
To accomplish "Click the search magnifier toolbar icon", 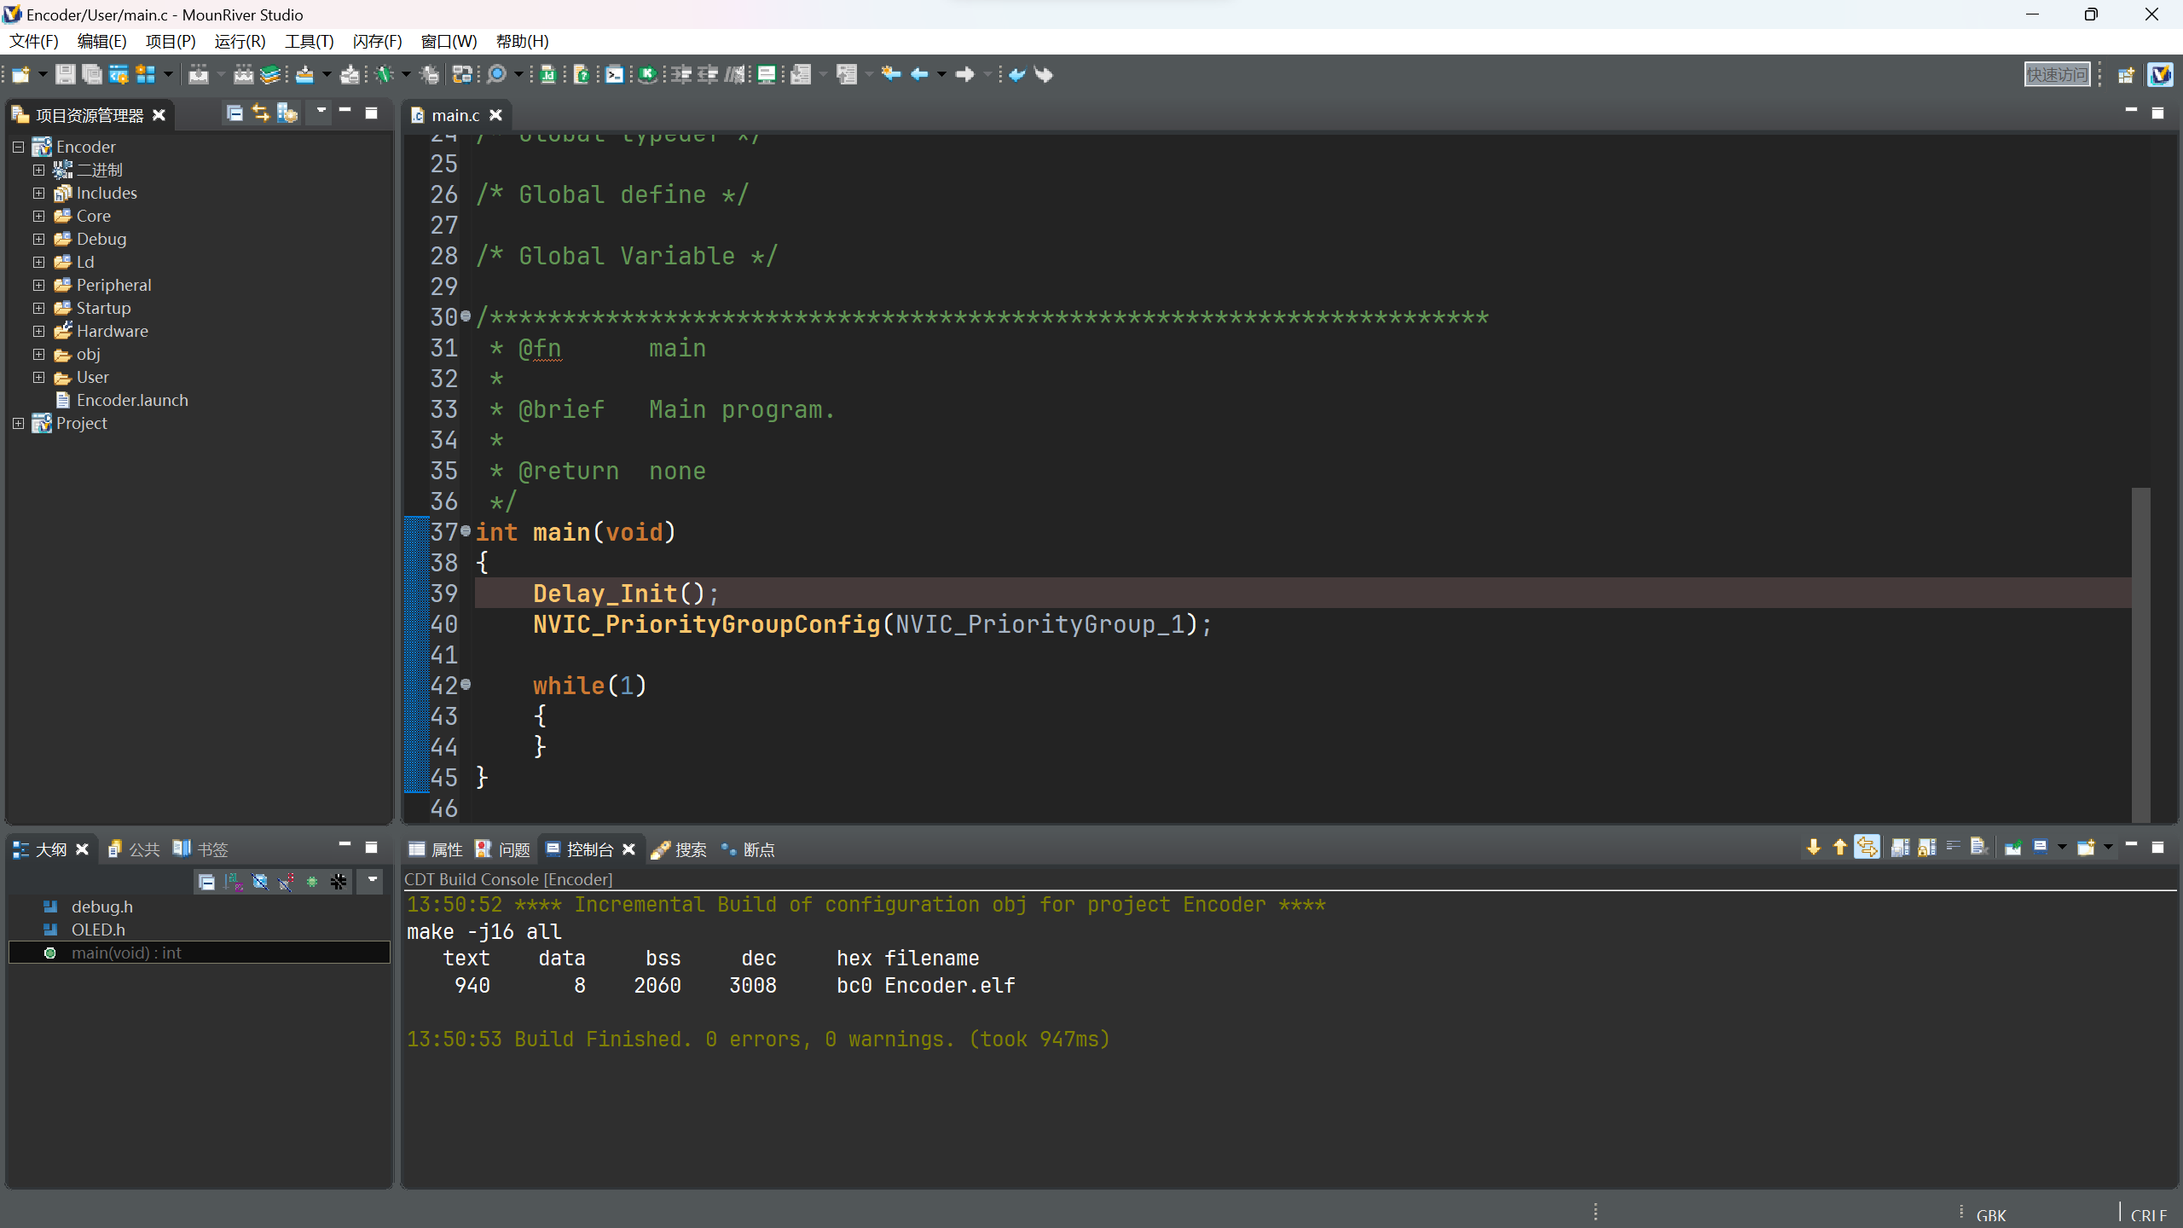I will 496,75.
